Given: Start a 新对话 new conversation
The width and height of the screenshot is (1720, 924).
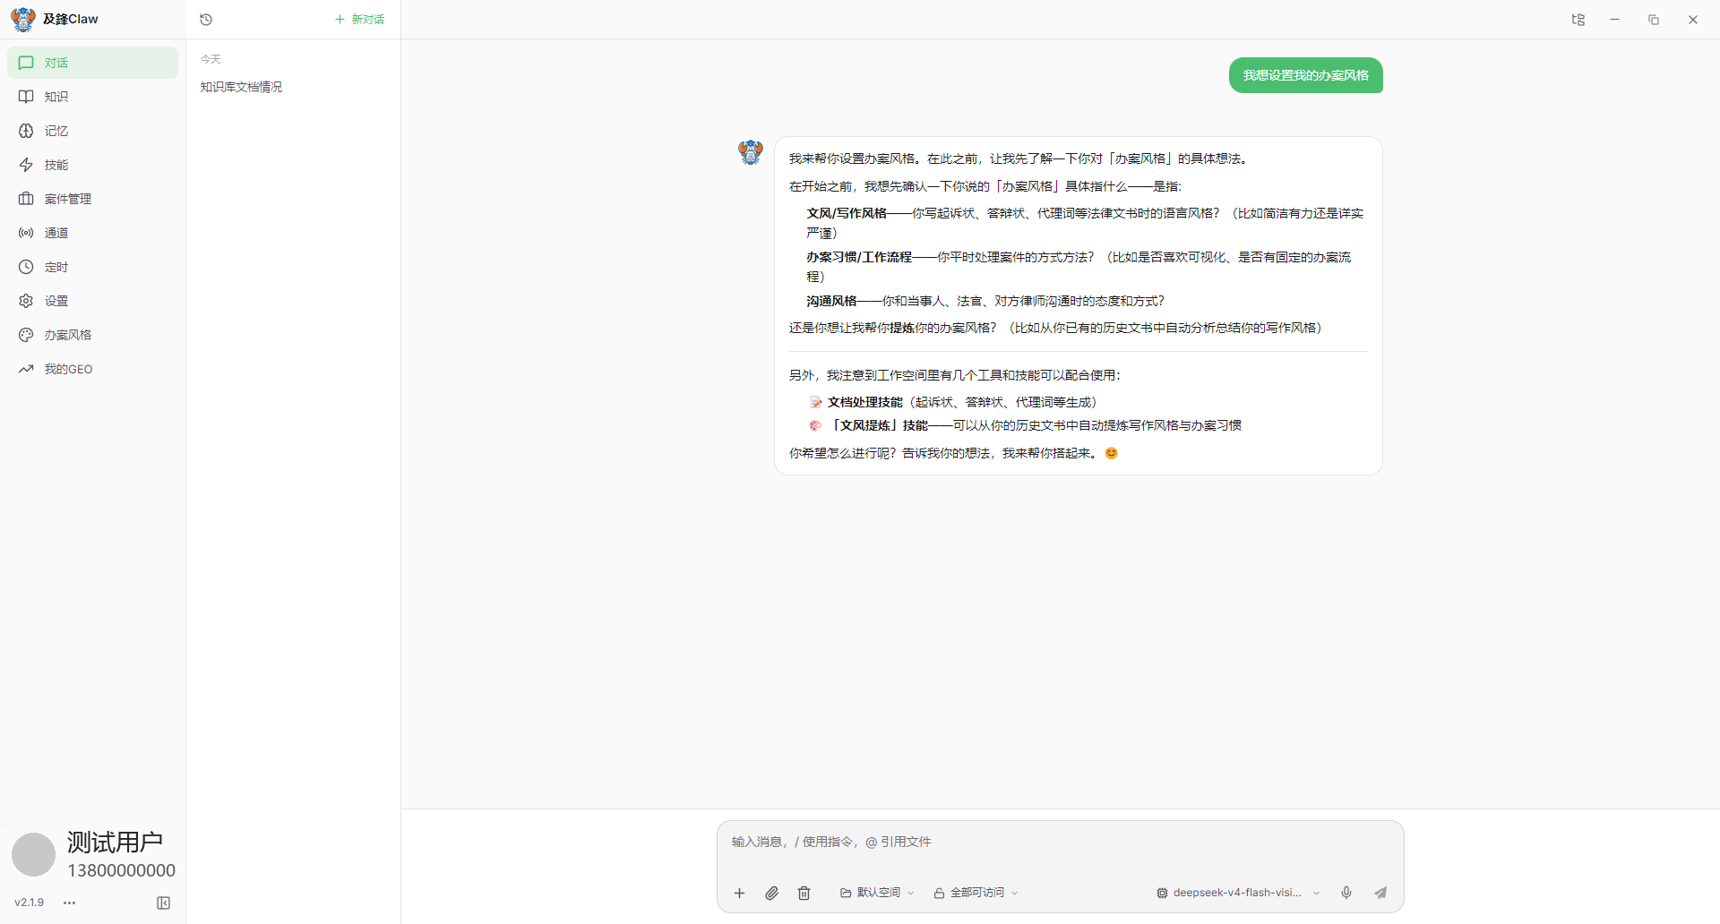Looking at the screenshot, I should (359, 20).
